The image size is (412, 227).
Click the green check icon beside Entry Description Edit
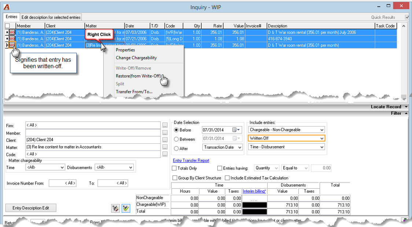coord(126,208)
